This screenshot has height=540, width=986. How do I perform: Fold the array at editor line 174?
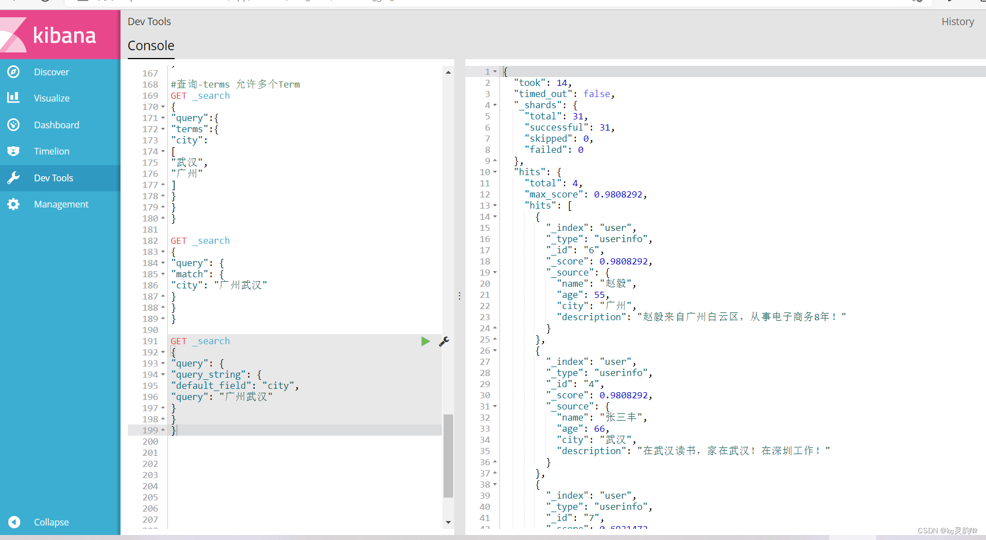click(x=163, y=152)
